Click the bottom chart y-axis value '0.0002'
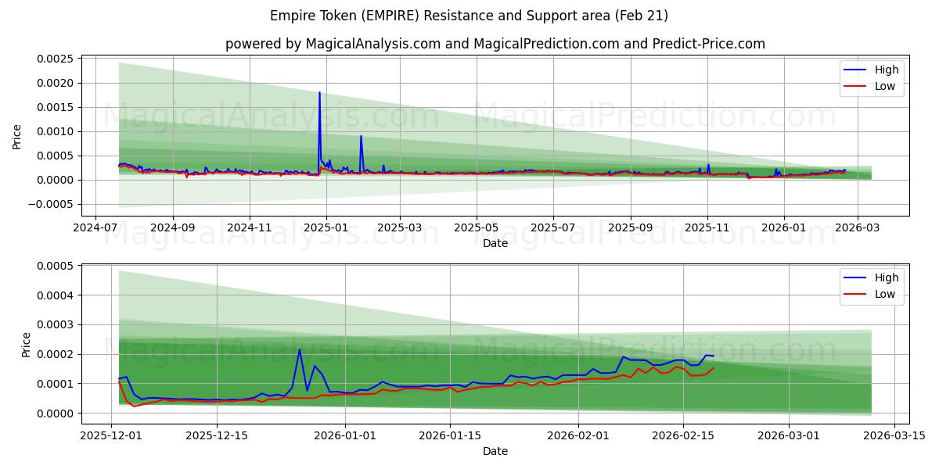This screenshot has height=469, width=939. tap(55, 354)
